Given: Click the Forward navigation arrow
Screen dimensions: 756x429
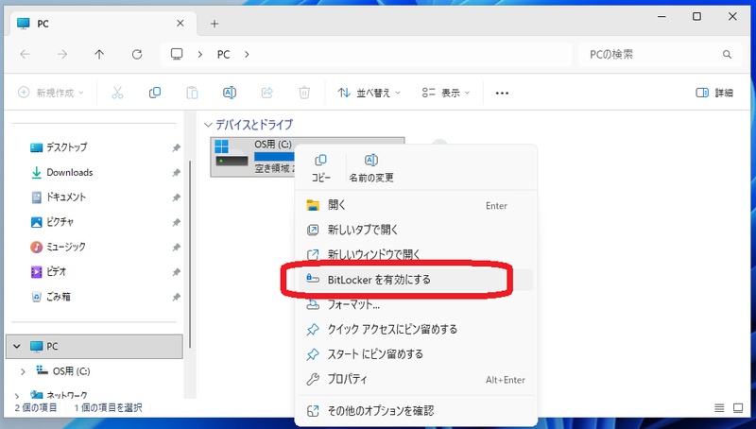Looking at the screenshot, I should [x=62, y=55].
